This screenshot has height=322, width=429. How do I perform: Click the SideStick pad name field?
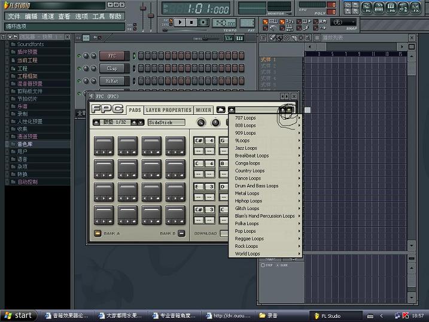[x=166, y=122]
